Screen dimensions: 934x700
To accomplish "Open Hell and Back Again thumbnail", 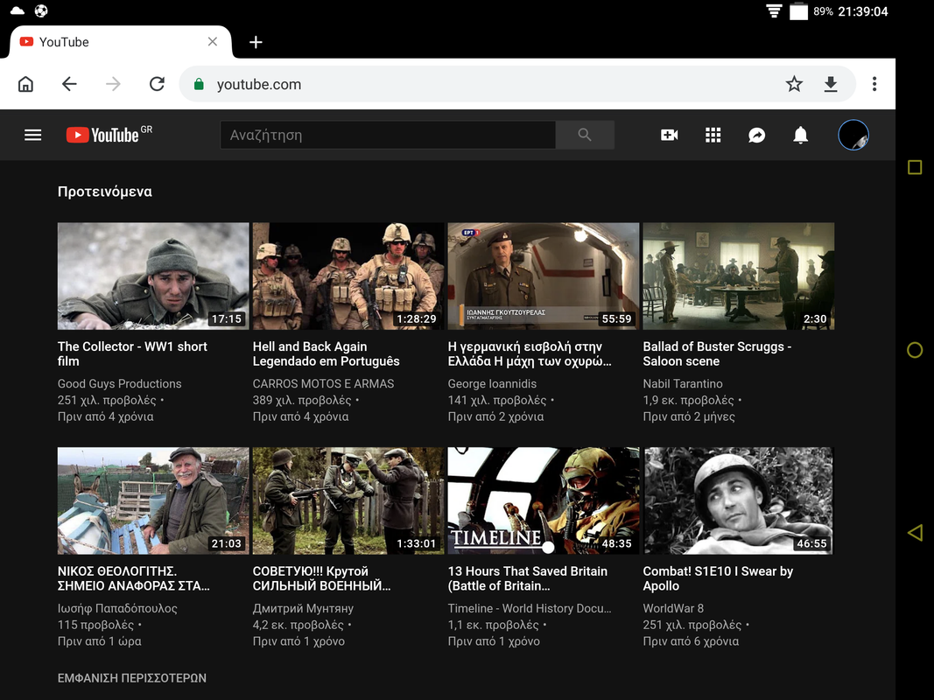I will point(348,276).
